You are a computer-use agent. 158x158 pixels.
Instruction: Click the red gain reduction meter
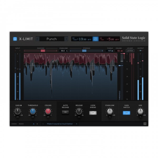coord(133,77)
